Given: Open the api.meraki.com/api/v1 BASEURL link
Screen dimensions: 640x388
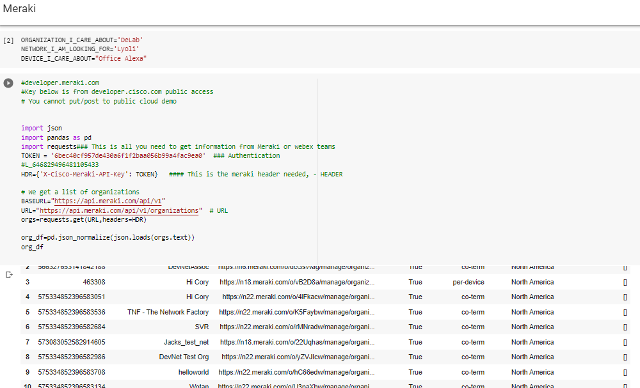Looking at the screenshot, I should (x=109, y=201).
